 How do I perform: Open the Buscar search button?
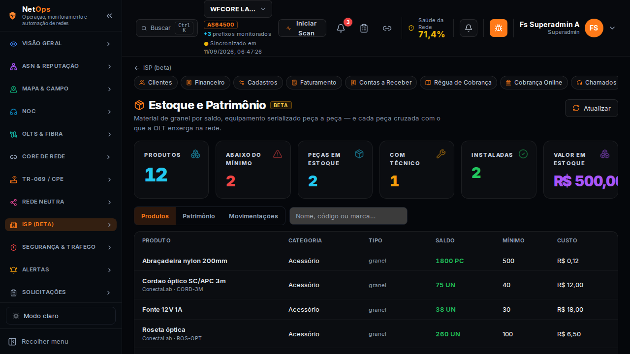pos(167,28)
